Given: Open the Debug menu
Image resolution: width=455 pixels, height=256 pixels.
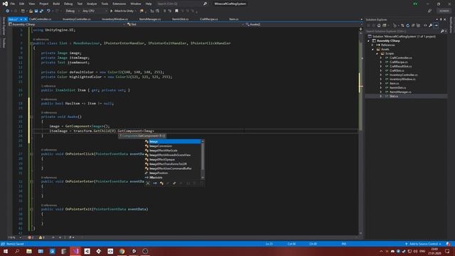Looking at the screenshot, I should [68, 4].
